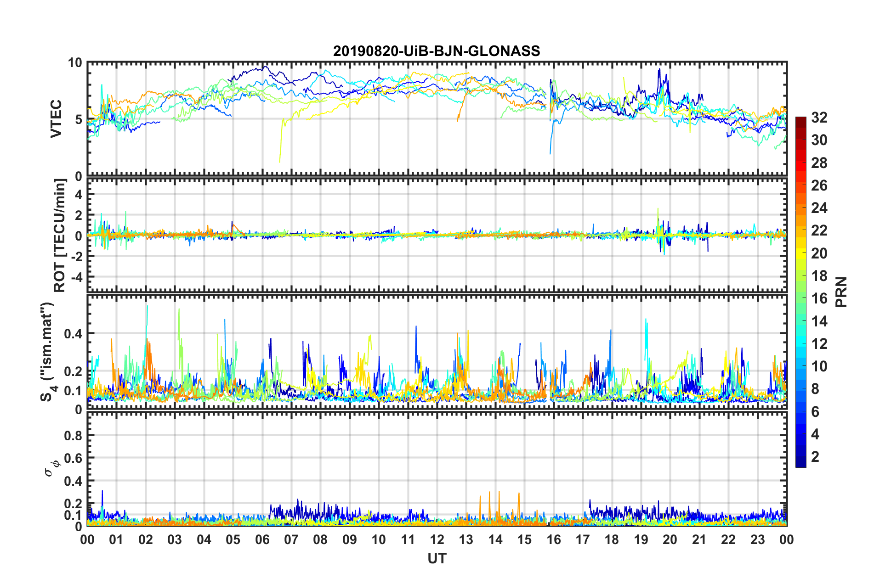This screenshot has width=874, height=584.
Task: Click the ROT [TECU/min] axis label
Action: coord(60,236)
